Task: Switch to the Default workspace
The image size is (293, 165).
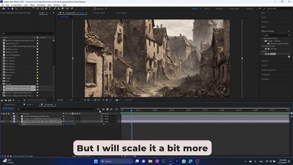Action: (195, 9)
